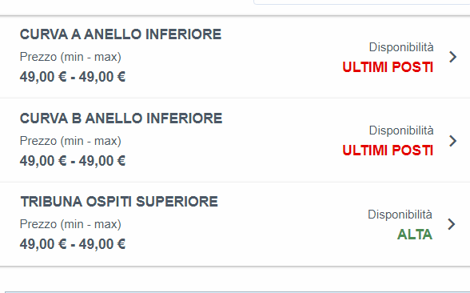Click Prezzo (min - max) under Tribuna Ospiti

(x=70, y=224)
